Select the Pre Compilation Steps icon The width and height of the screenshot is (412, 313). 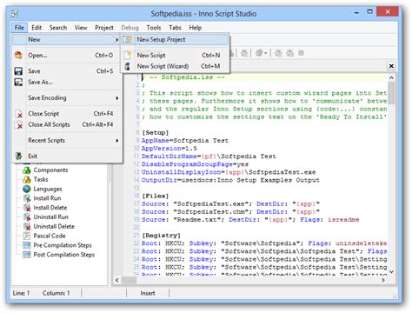pyautogui.click(x=27, y=245)
